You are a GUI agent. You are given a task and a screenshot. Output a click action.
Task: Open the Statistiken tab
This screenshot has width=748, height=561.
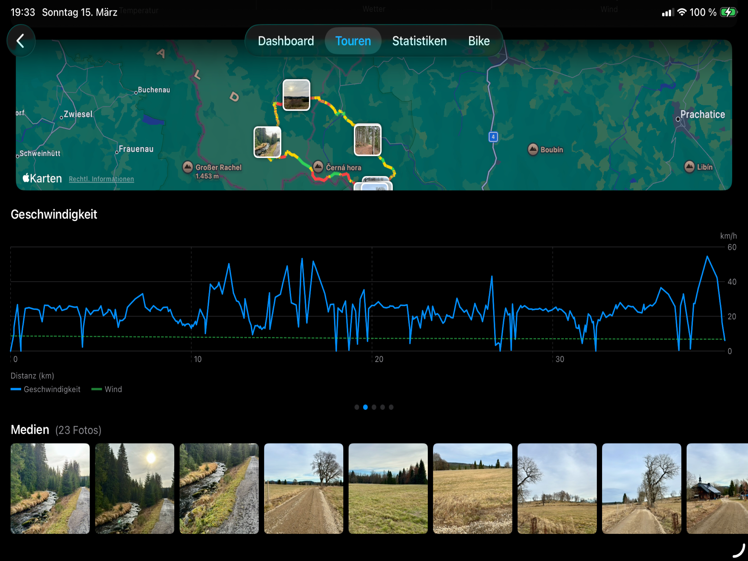pos(419,41)
